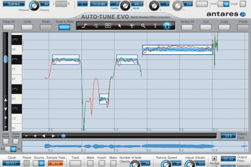The width and height of the screenshot is (251, 167).
Task: Toggle the Track pitch button
Action: [x=75, y=163]
